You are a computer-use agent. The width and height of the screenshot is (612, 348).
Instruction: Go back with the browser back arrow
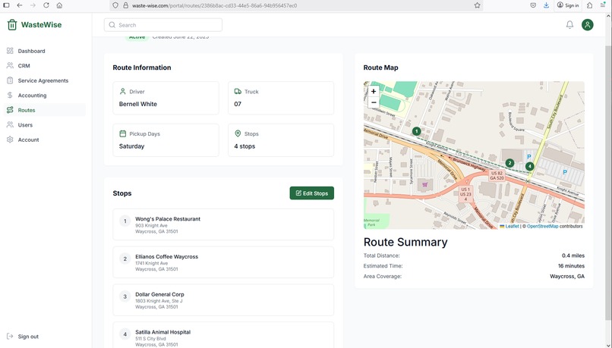[x=20, y=5]
